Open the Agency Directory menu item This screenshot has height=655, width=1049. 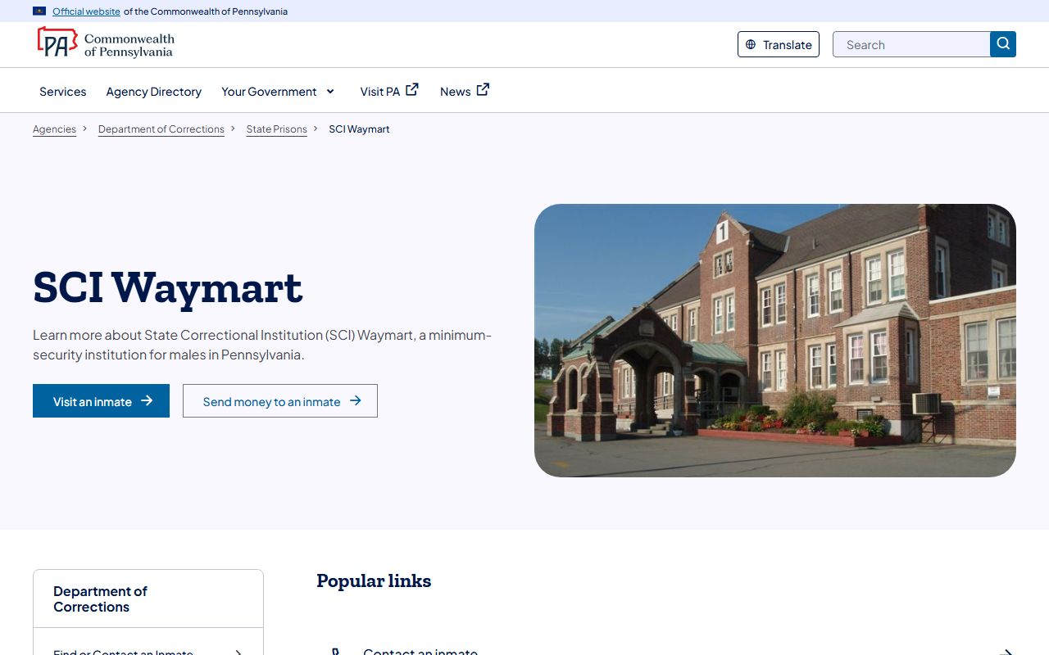[x=154, y=91]
